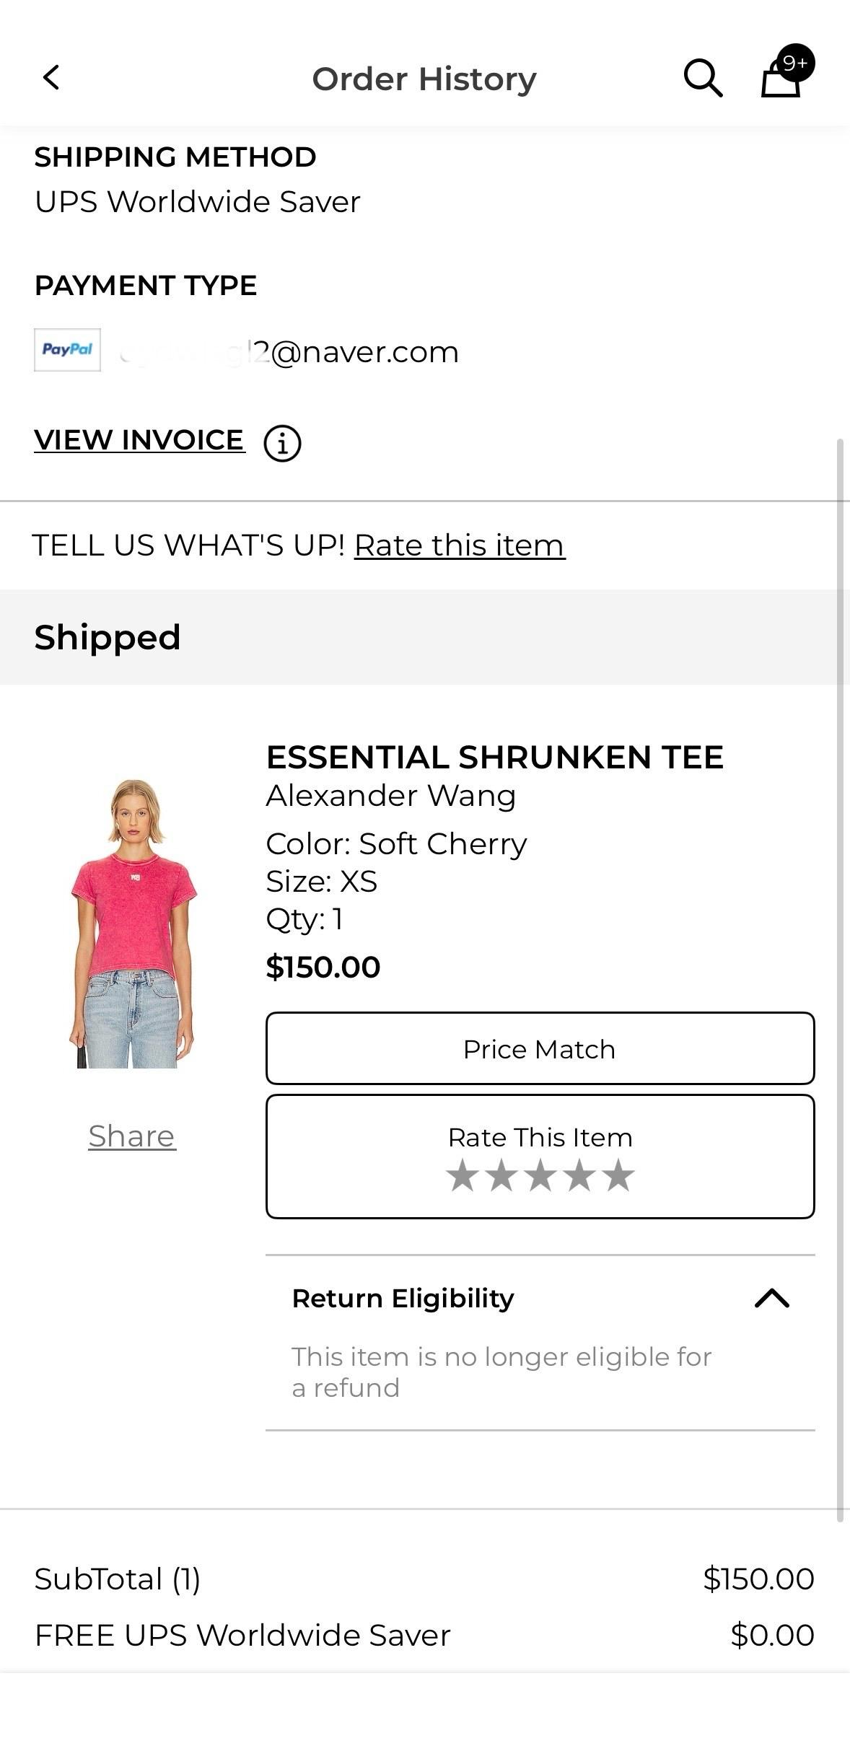
Task: Open the shopping bag icon
Action: click(781, 78)
